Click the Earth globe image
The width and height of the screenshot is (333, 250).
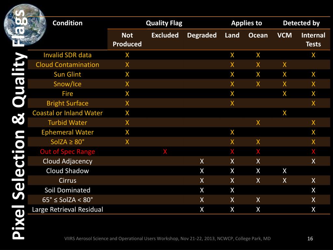[25, 24]
